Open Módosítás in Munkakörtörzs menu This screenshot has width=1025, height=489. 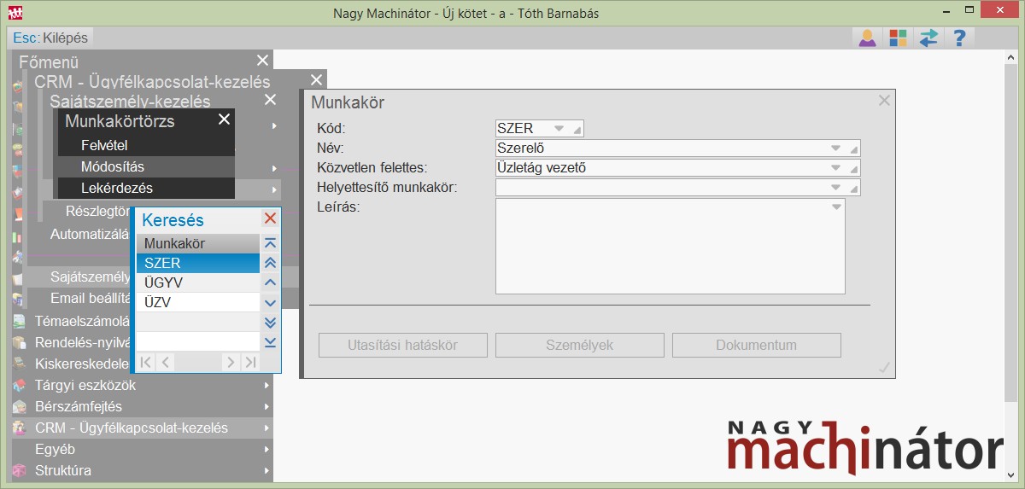[x=146, y=166]
